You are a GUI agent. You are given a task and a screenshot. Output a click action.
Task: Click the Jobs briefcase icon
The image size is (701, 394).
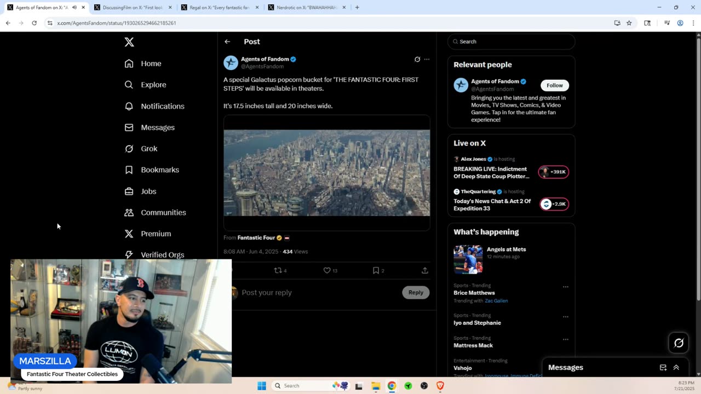[129, 192]
